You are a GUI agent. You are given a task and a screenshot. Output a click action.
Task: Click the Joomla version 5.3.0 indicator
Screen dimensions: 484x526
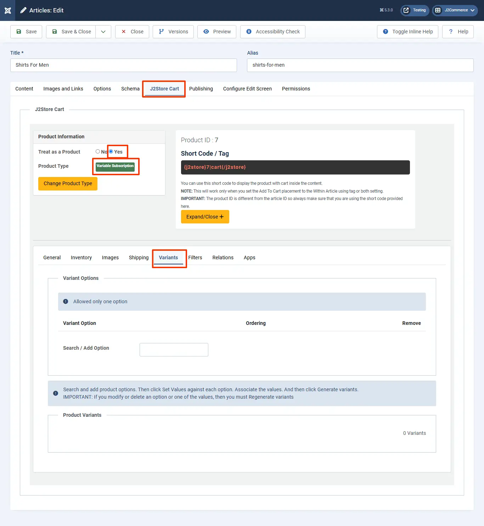[x=386, y=10]
